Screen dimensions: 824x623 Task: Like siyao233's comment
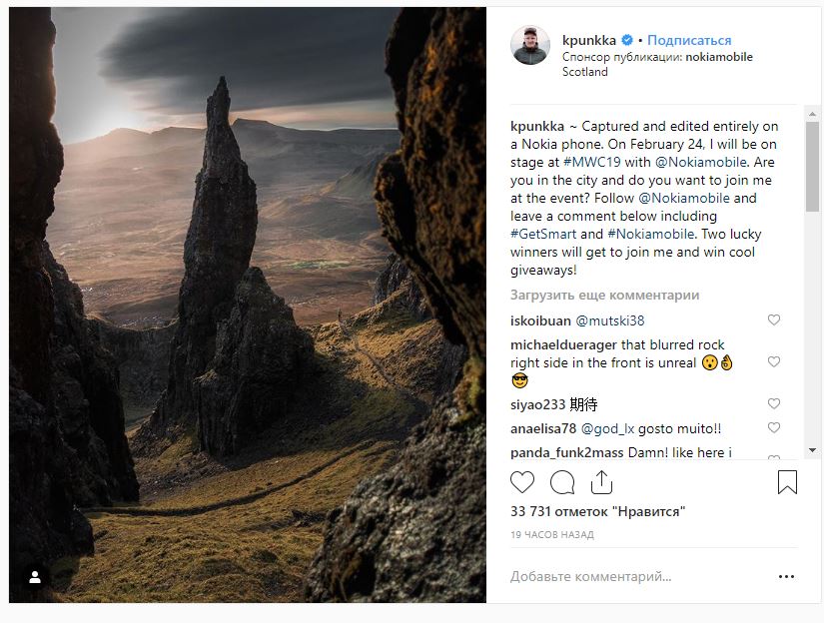point(773,404)
